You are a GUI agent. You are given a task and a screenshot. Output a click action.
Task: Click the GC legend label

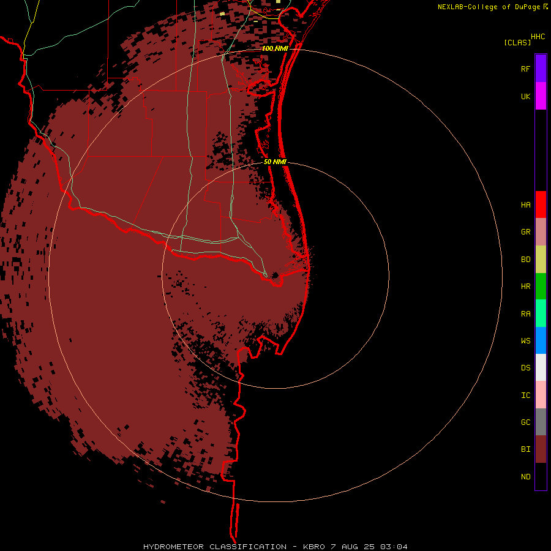coord(525,422)
